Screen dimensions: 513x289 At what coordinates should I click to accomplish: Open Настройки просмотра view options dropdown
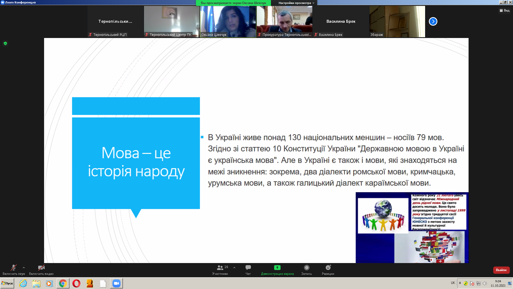click(x=296, y=3)
